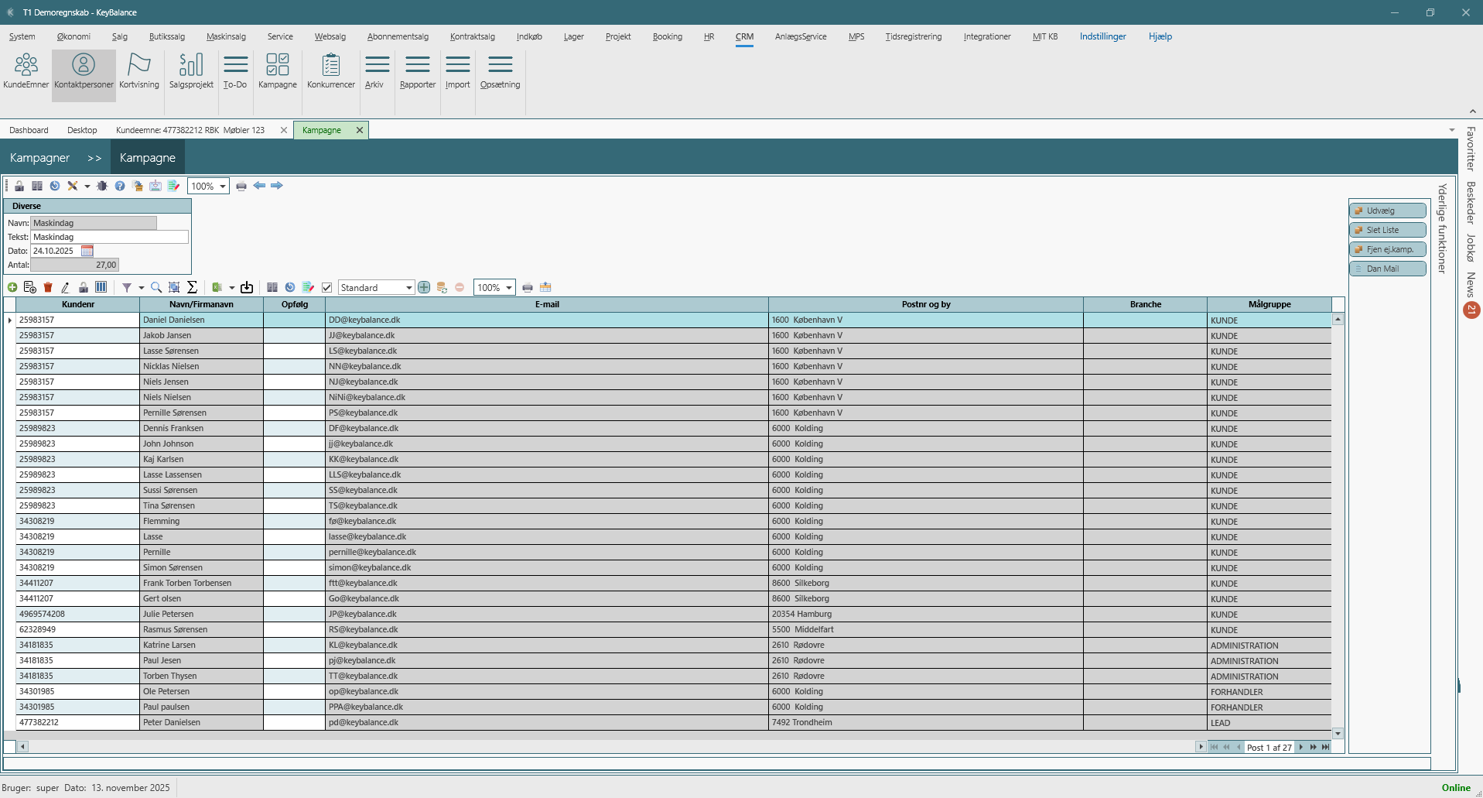Click the Excel export icon
This screenshot has width=1483, height=798.
pos(217,287)
